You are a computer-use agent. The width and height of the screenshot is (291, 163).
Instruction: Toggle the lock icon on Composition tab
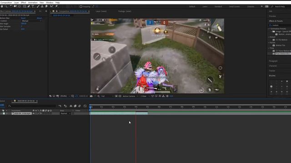click(x=56, y=11)
